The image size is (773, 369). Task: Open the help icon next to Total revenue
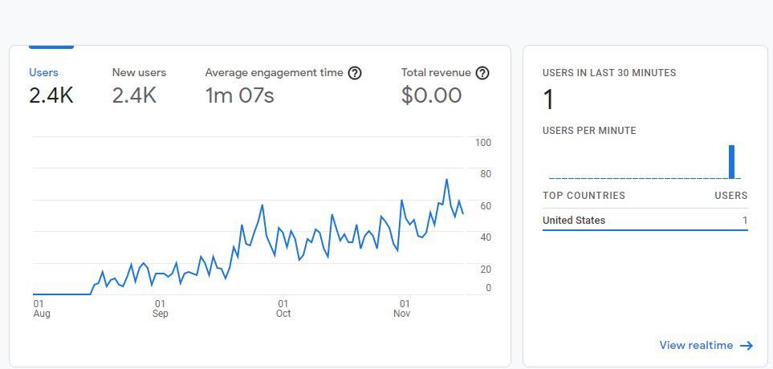coord(482,73)
